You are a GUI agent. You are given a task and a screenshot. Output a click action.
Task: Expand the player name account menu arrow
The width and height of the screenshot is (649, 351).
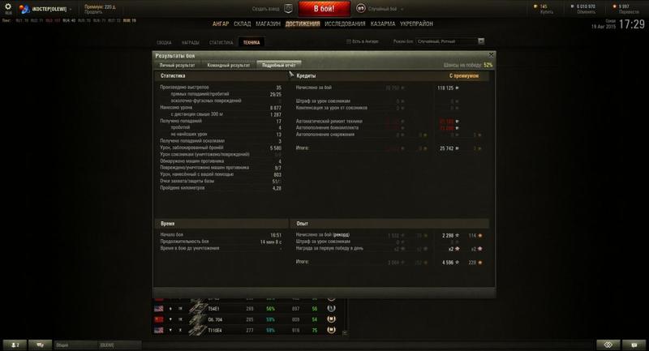[x=71, y=9]
